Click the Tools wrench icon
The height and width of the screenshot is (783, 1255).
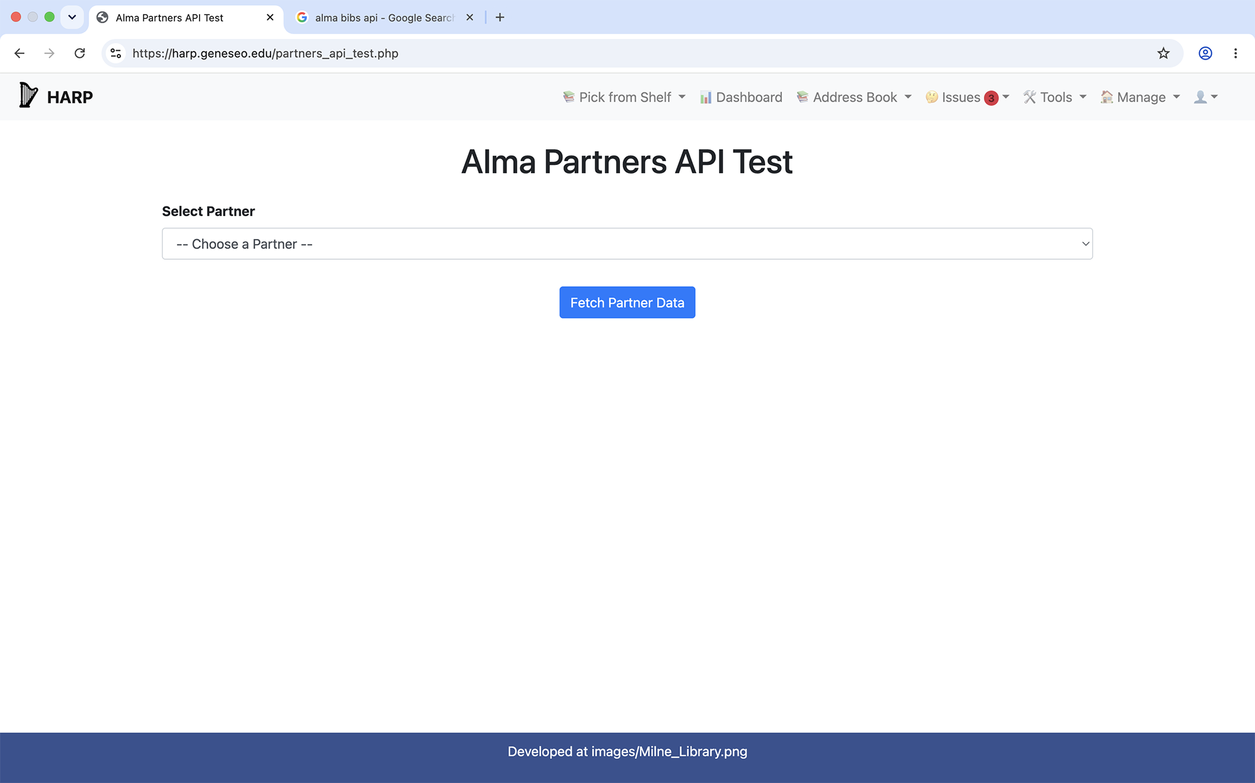(x=1030, y=97)
